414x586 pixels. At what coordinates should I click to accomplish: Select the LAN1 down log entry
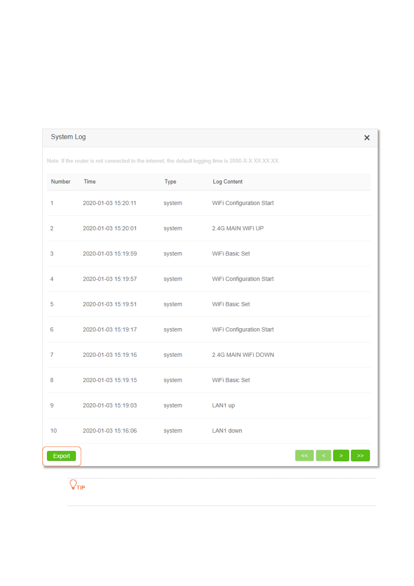point(227,431)
